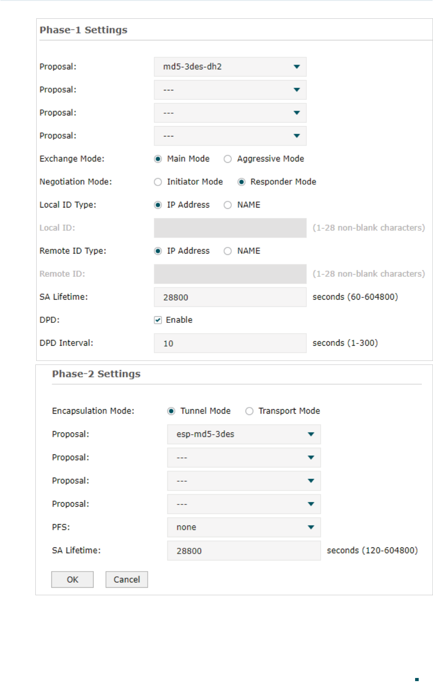Open the esp-md5-3des proposal dropdown
This screenshot has width=433, height=682.
244,434
